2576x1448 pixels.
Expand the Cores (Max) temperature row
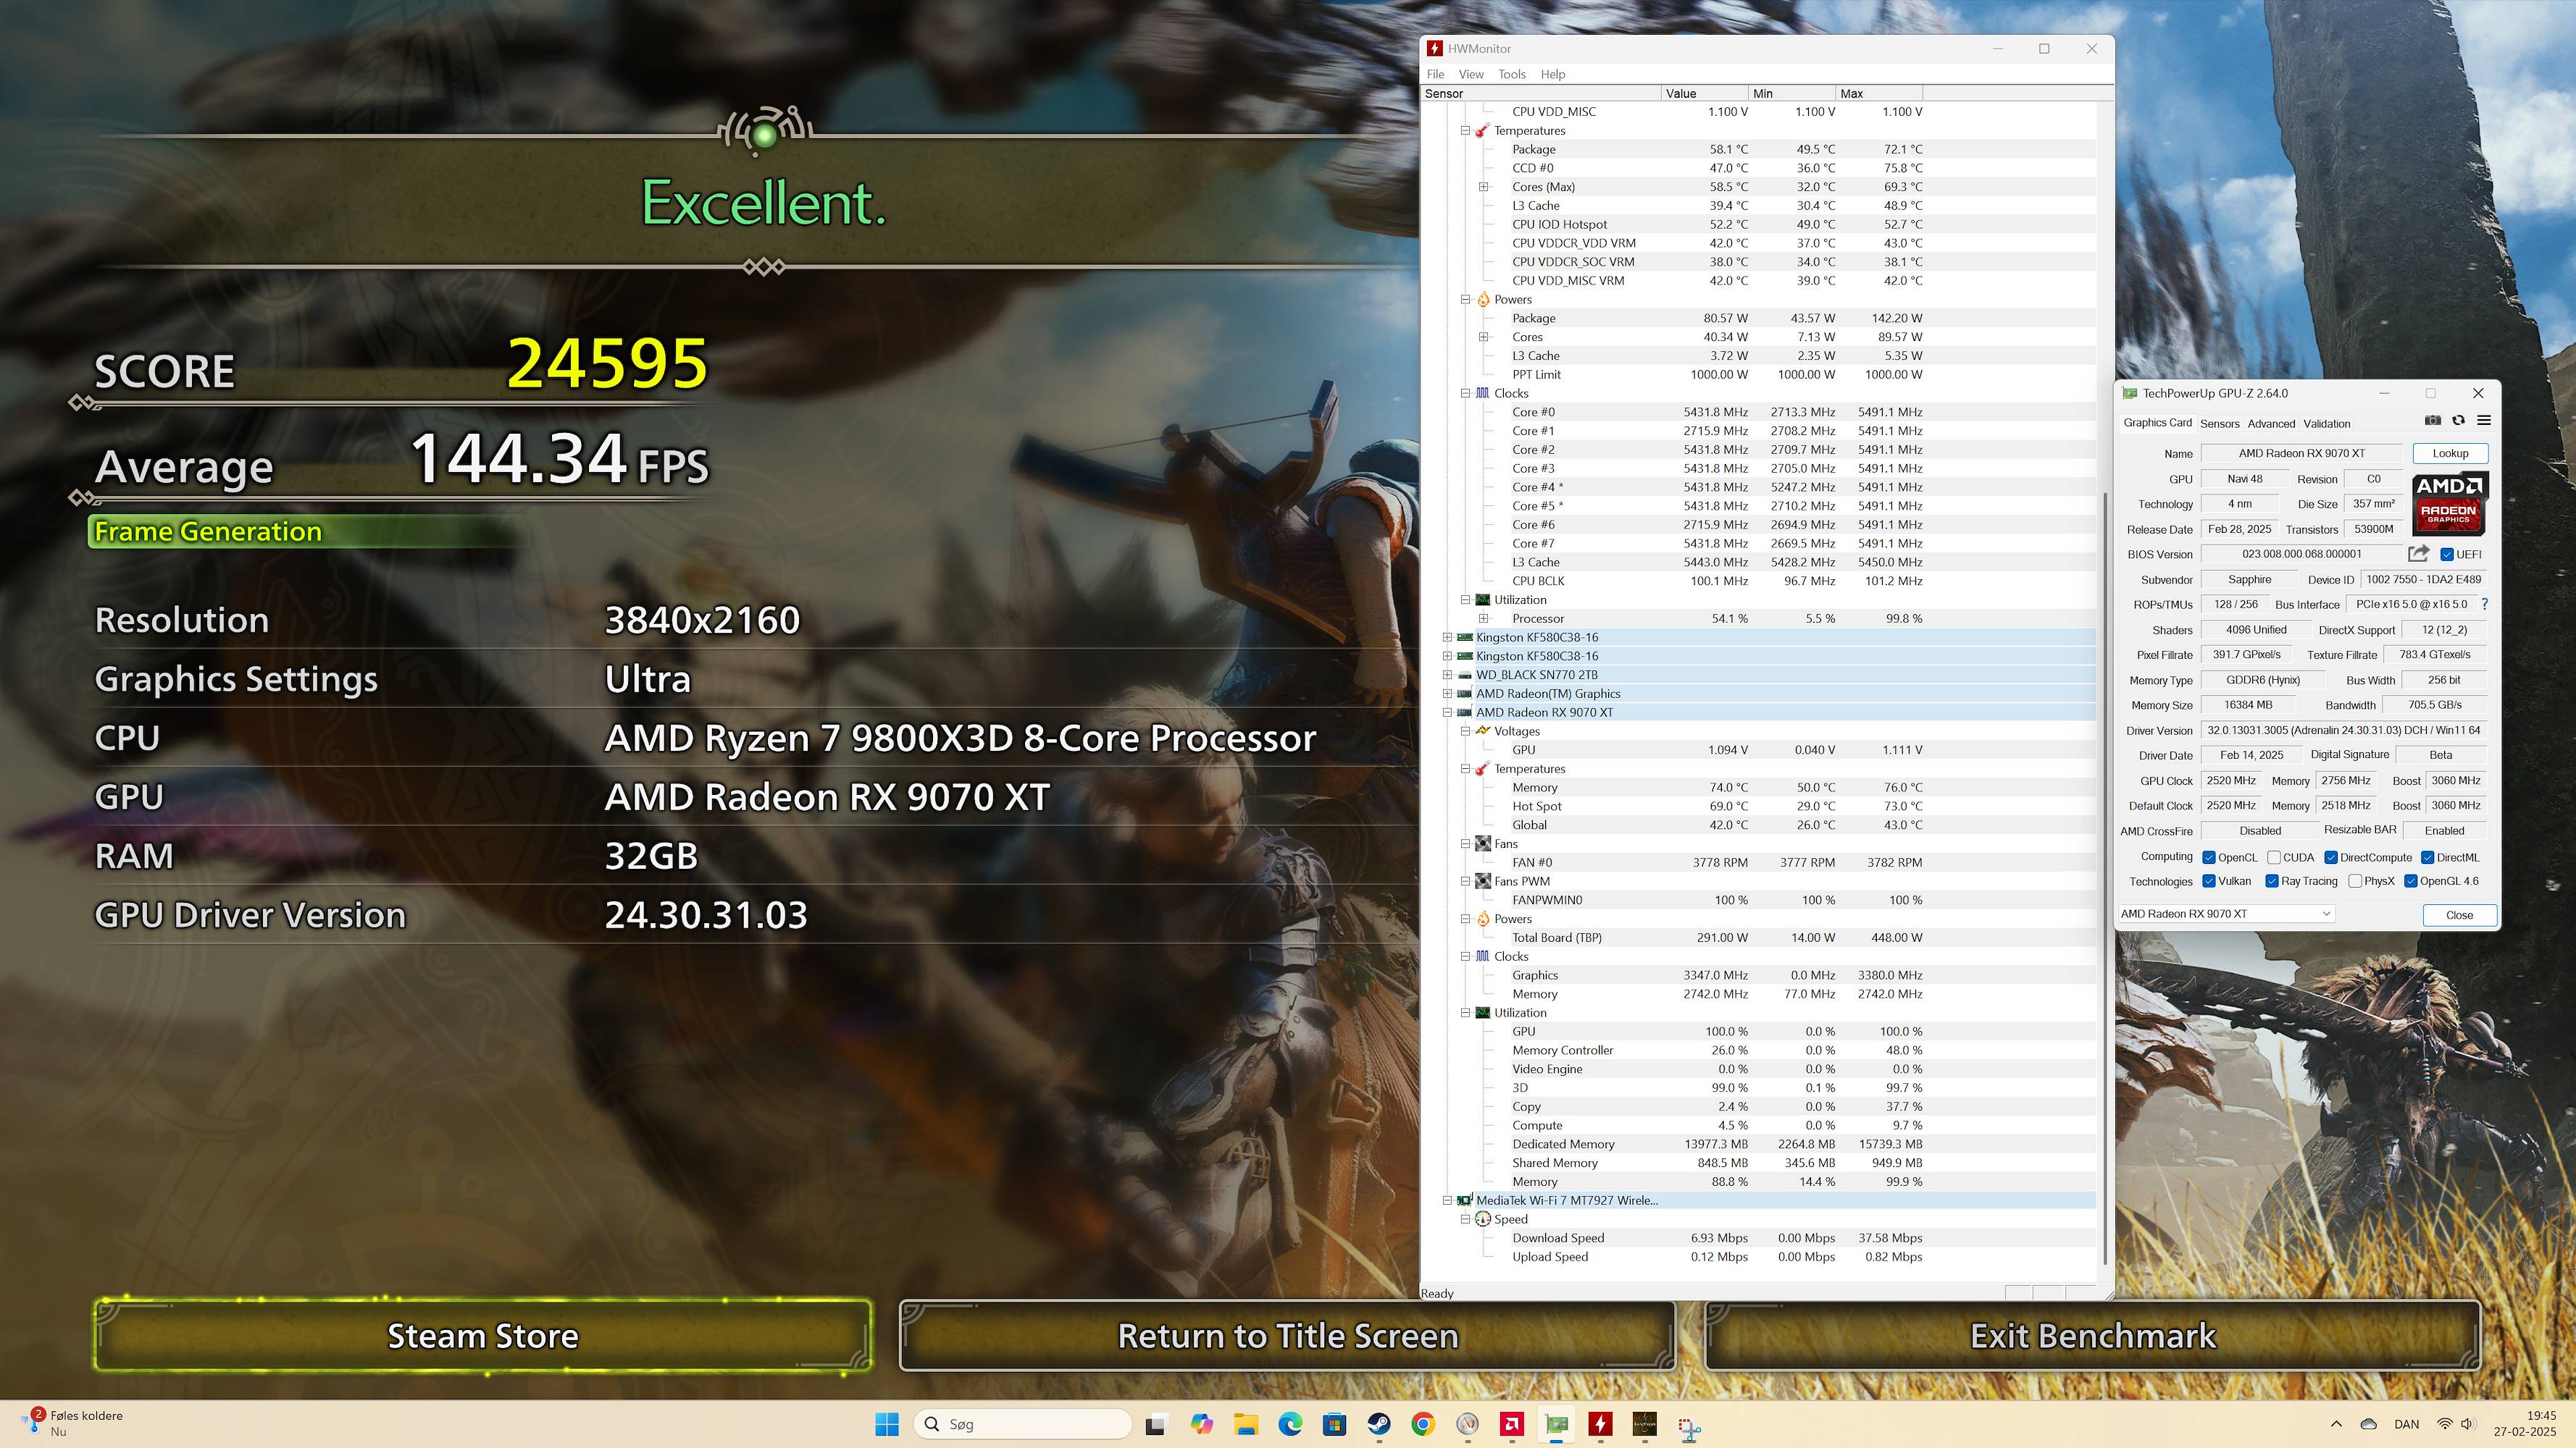(x=1484, y=187)
